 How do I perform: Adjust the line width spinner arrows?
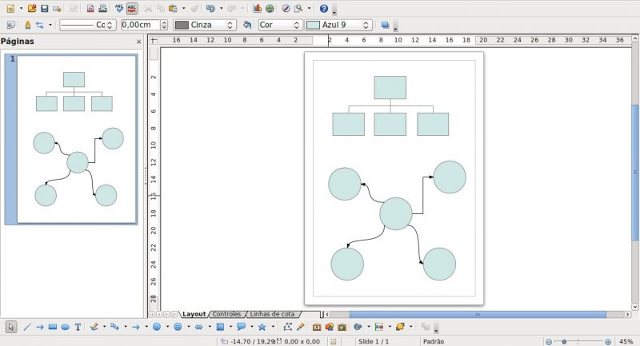click(x=164, y=25)
